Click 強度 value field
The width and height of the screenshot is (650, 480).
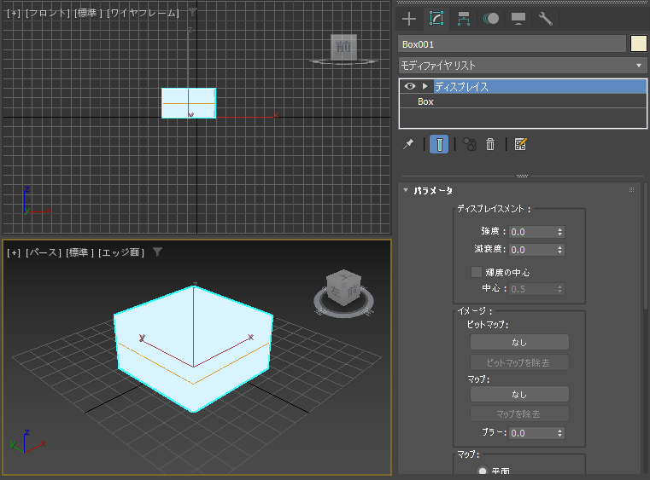pyautogui.click(x=532, y=232)
